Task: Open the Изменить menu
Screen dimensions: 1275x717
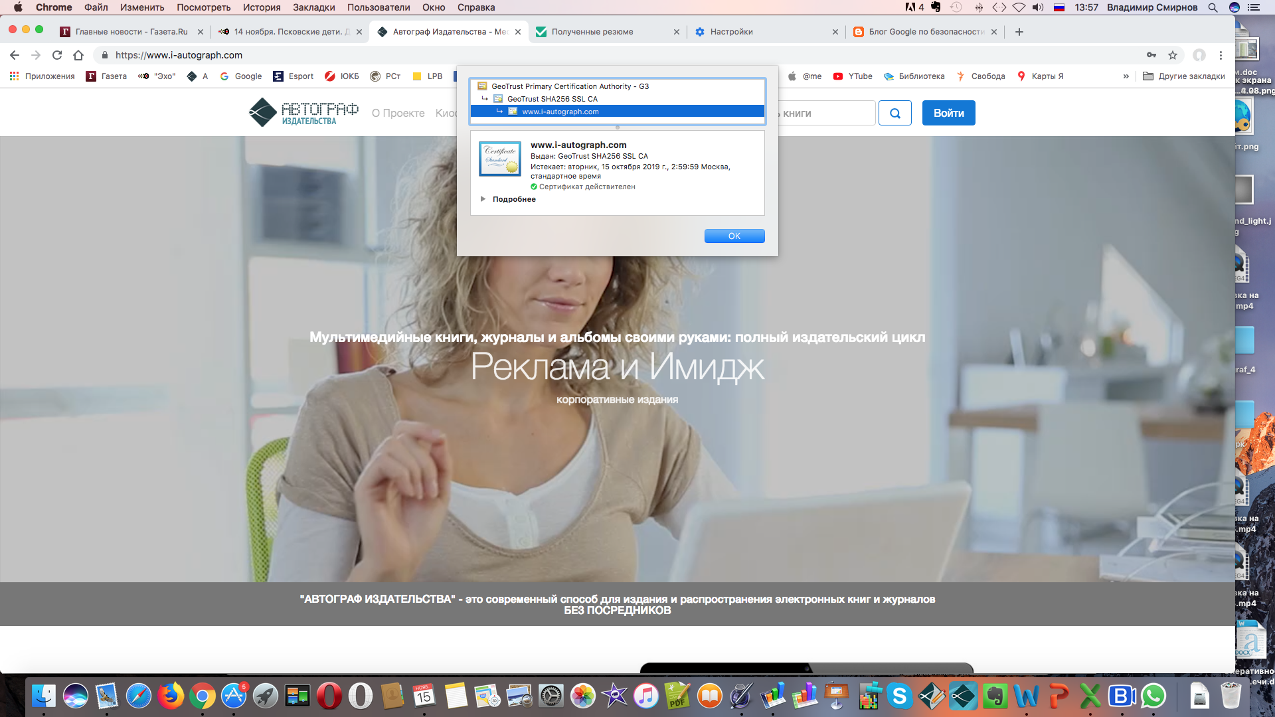Action: click(142, 7)
